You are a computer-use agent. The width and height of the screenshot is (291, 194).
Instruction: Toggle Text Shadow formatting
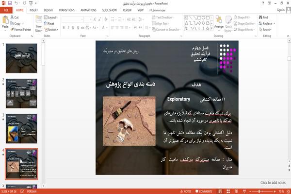(78, 28)
